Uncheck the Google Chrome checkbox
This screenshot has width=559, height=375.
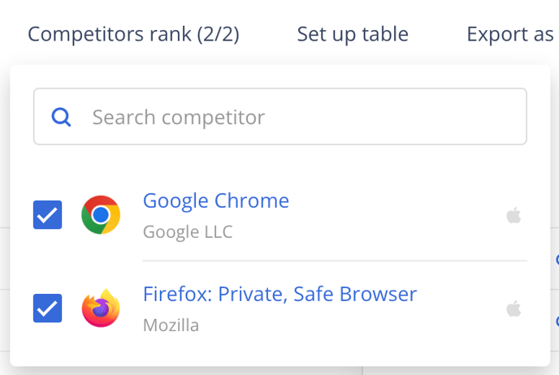[x=47, y=215]
